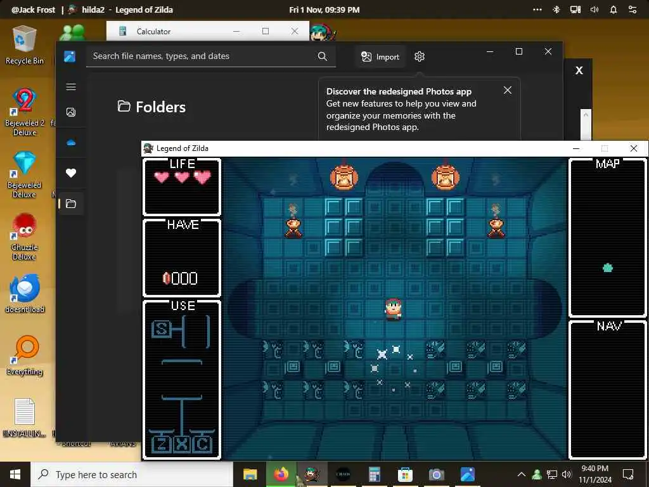Viewport: 649px width, 487px height.
Task: Click the left hanging lantern in game
Action: click(344, 177)
